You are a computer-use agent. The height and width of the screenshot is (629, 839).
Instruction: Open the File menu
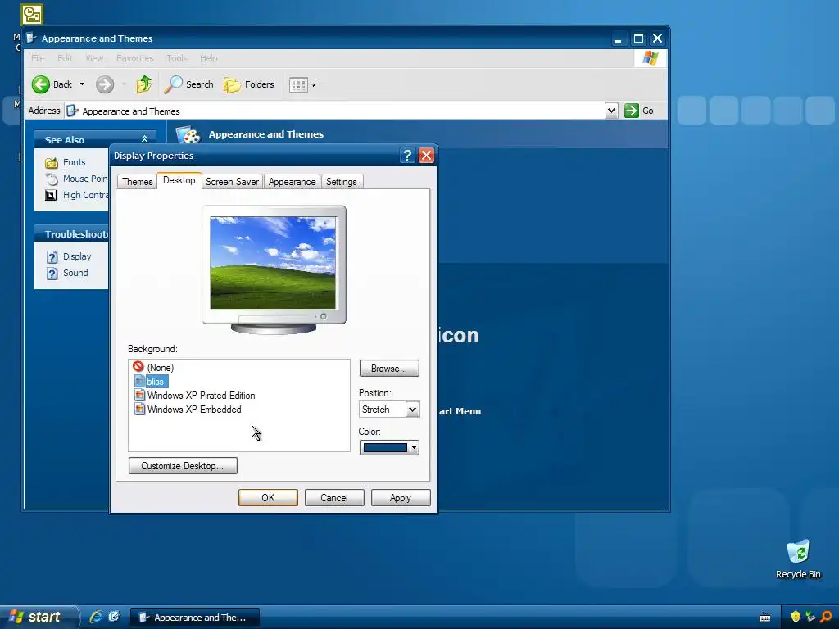click(x=38, y=58)
